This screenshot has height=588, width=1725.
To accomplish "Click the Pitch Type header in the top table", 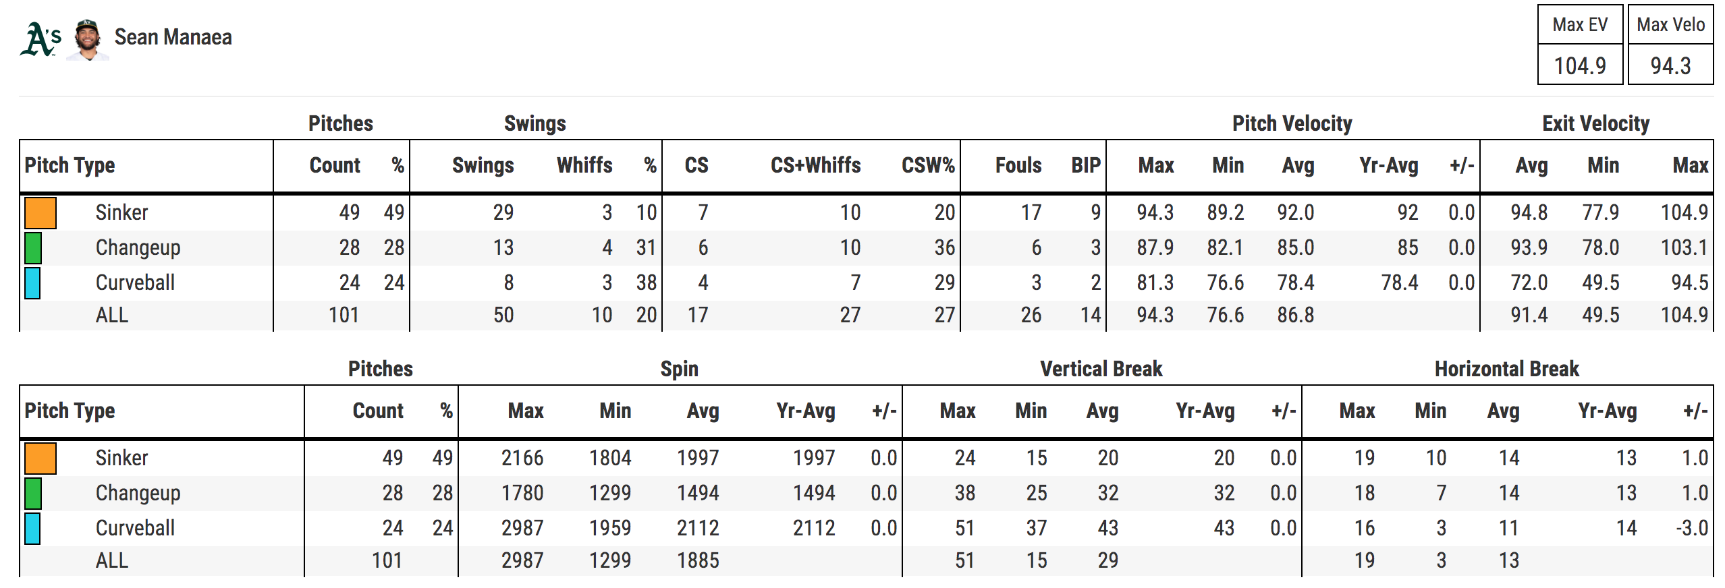I will pyautogui.click(x=70, y=165).
